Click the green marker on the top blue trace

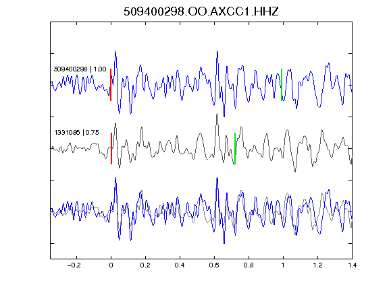tap(282, 85)
